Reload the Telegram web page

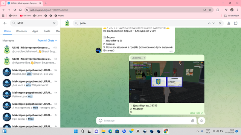(x=15, y=10)
